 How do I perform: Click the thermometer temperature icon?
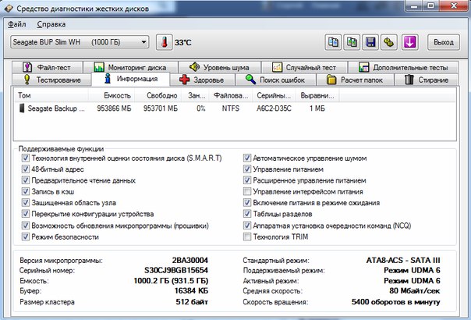(165, 41)
